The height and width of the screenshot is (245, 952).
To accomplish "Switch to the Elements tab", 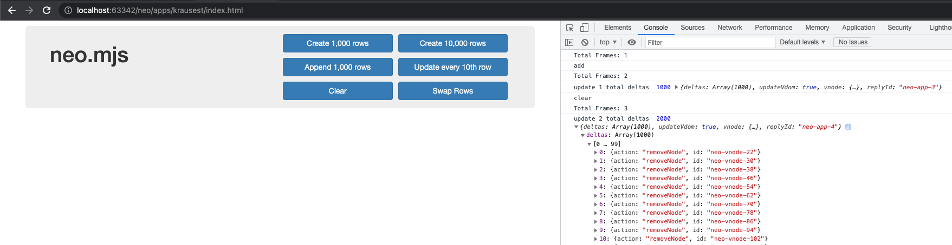I will [618, 28].
